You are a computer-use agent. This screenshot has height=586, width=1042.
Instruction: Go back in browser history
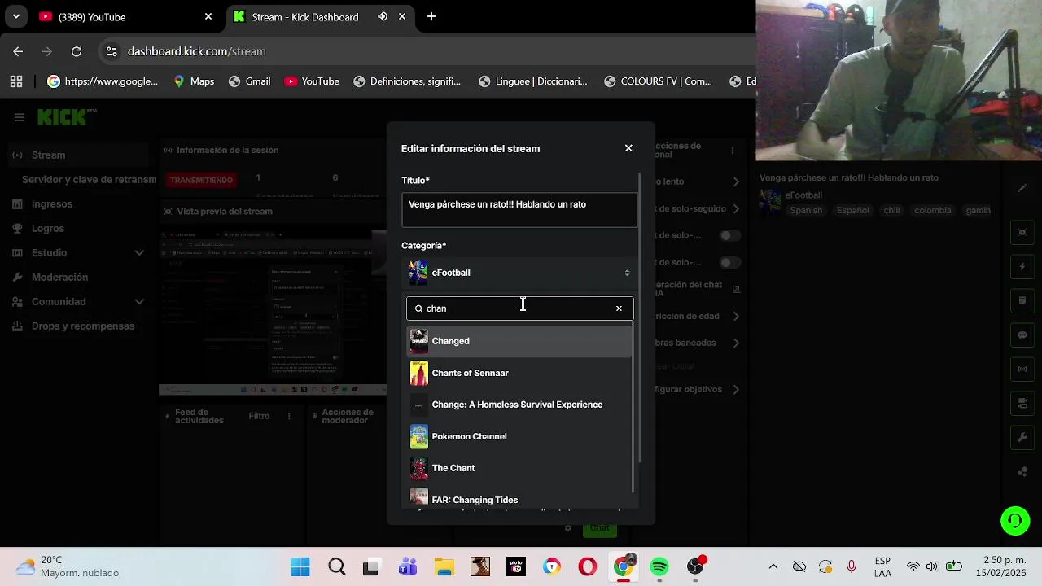click(18, 51)
